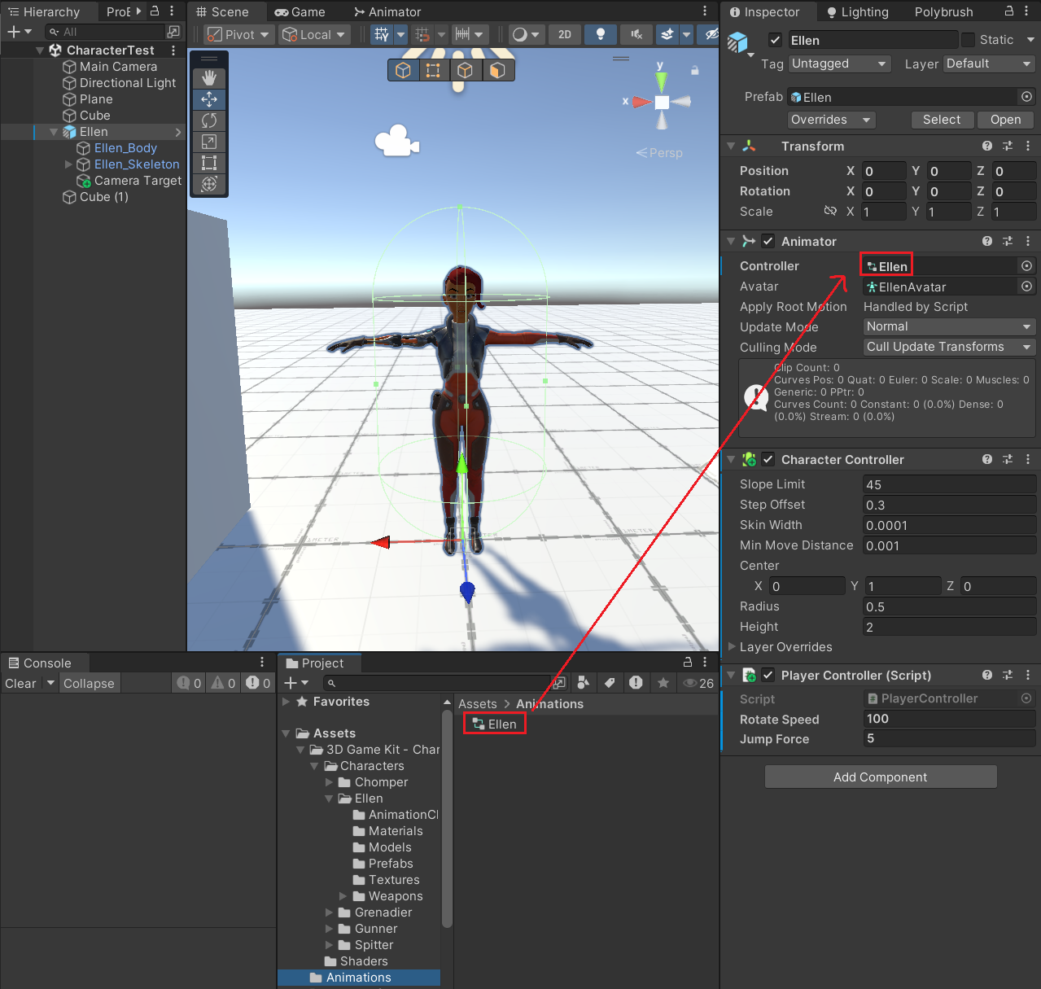Pick Animator Controller object selector circle
The height and width of the screenshot is (989, 1041).
point(1027,266)
